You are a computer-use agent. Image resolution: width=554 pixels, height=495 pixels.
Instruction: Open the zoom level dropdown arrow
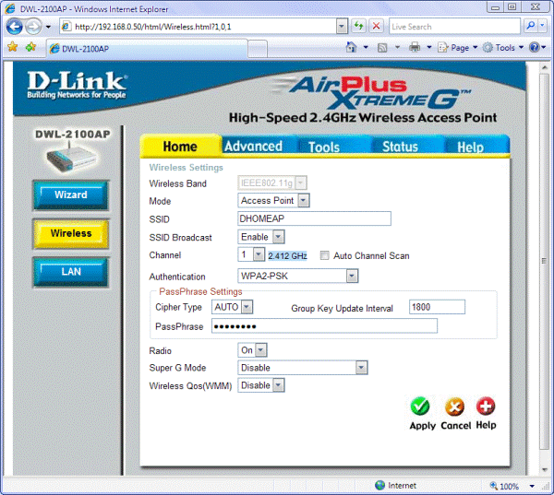point(532,486)
